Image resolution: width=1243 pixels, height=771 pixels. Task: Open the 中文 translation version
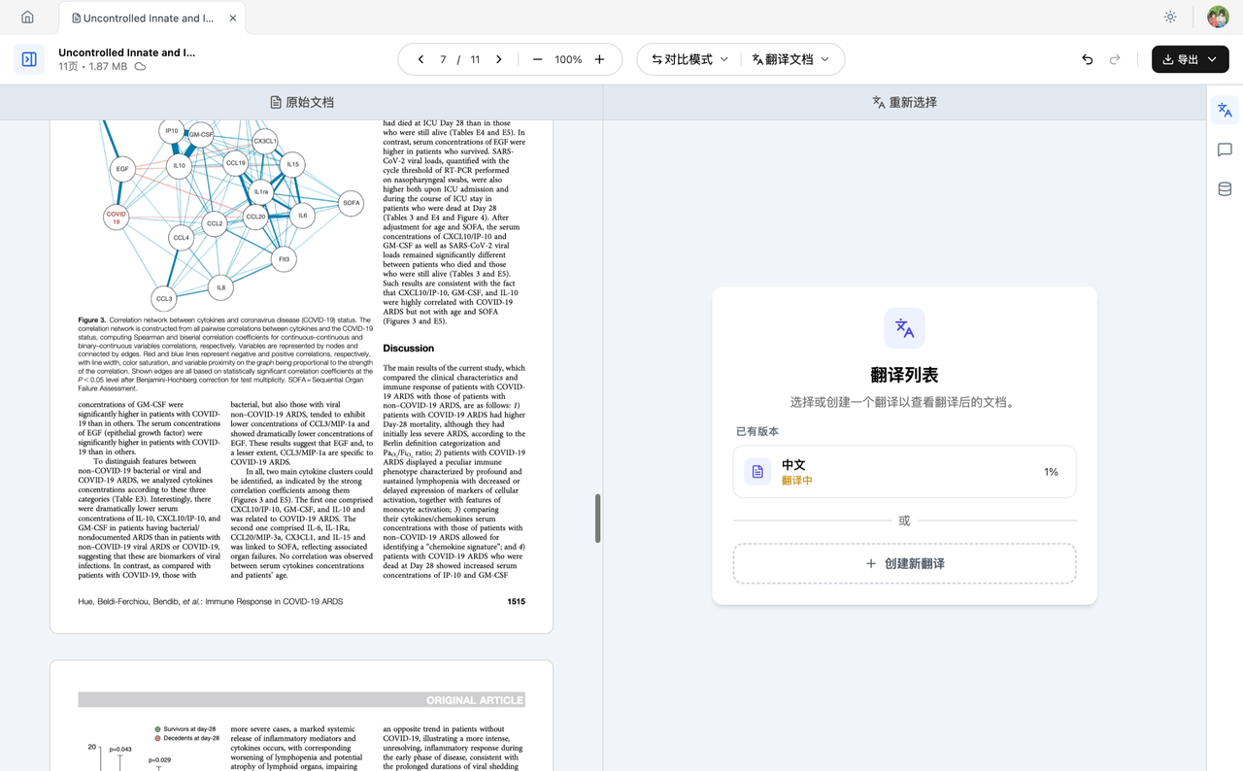904,472
